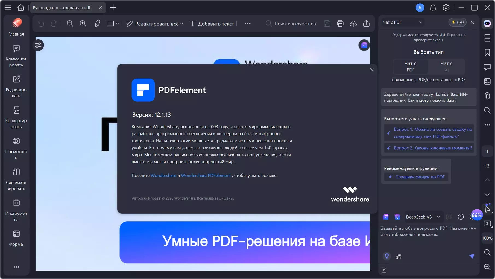The width and height of the screenshot is (495, 279).
Task: Click the note icon at the chat panel bottom
Action: [384, 270]
